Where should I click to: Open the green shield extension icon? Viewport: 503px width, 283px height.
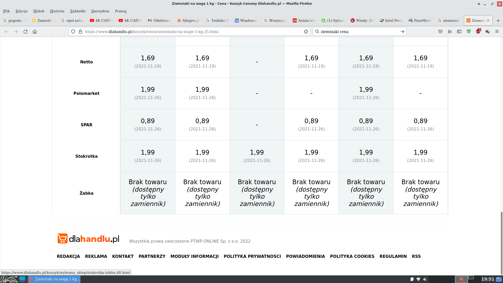(469, 31)
